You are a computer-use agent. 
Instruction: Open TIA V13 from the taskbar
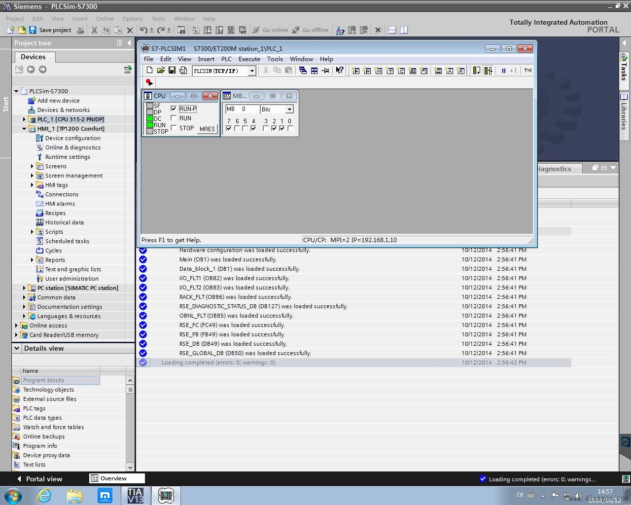click(135, 495)
